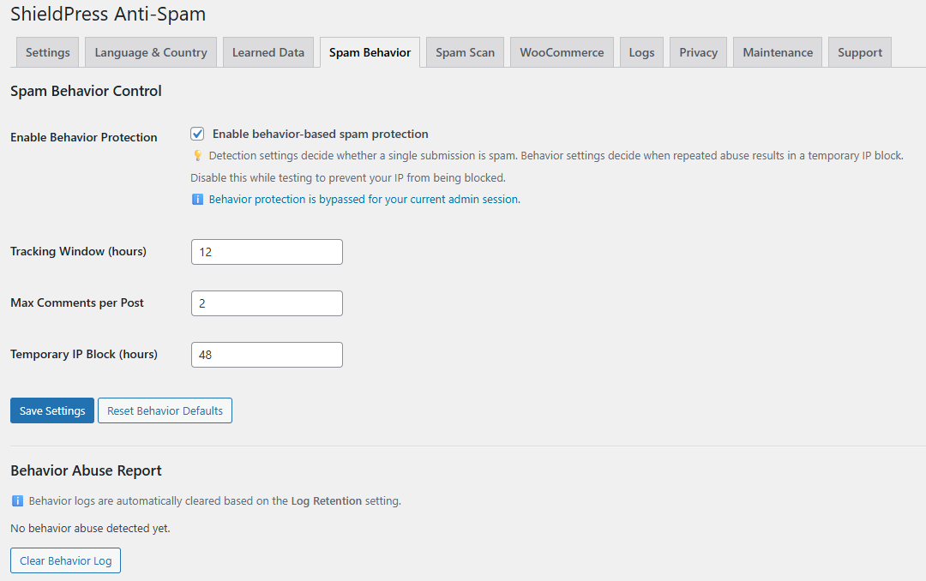Click the Save Settings button

(x=51, y=410)
